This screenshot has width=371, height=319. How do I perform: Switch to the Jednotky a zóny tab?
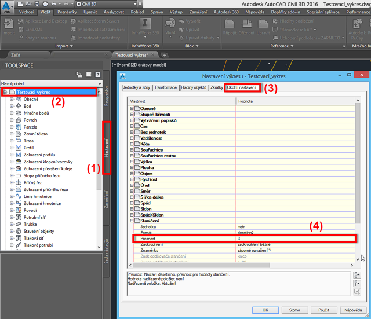[136, 87]
